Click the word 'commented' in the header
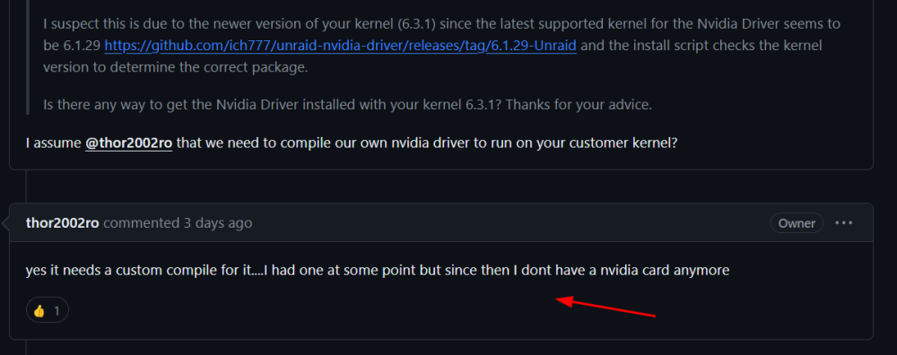The width and height of the screenshot is (897, 355). point(142,223)
